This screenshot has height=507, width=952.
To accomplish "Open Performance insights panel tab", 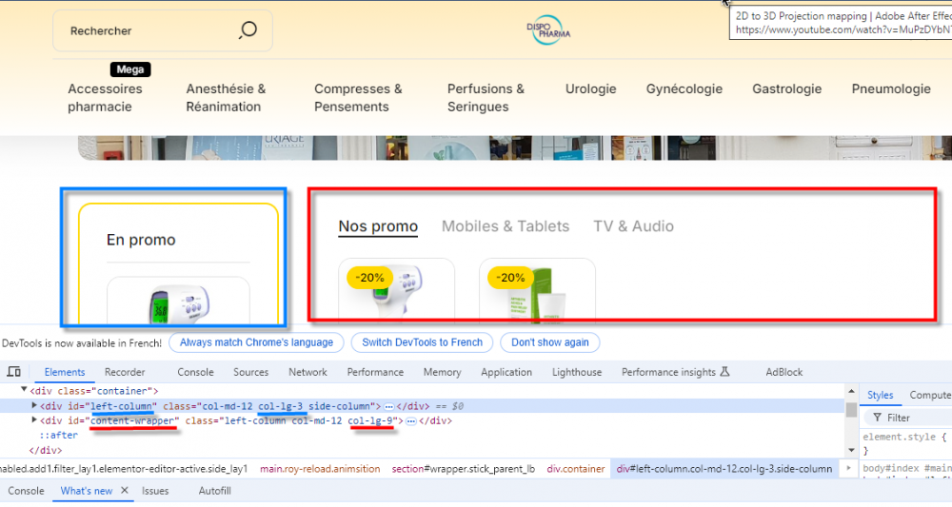I will click(x=675, y=372).
